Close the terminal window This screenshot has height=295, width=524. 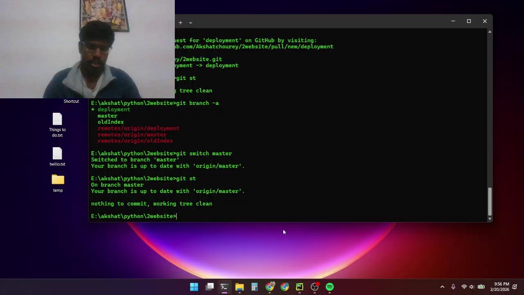click(485, 21)
